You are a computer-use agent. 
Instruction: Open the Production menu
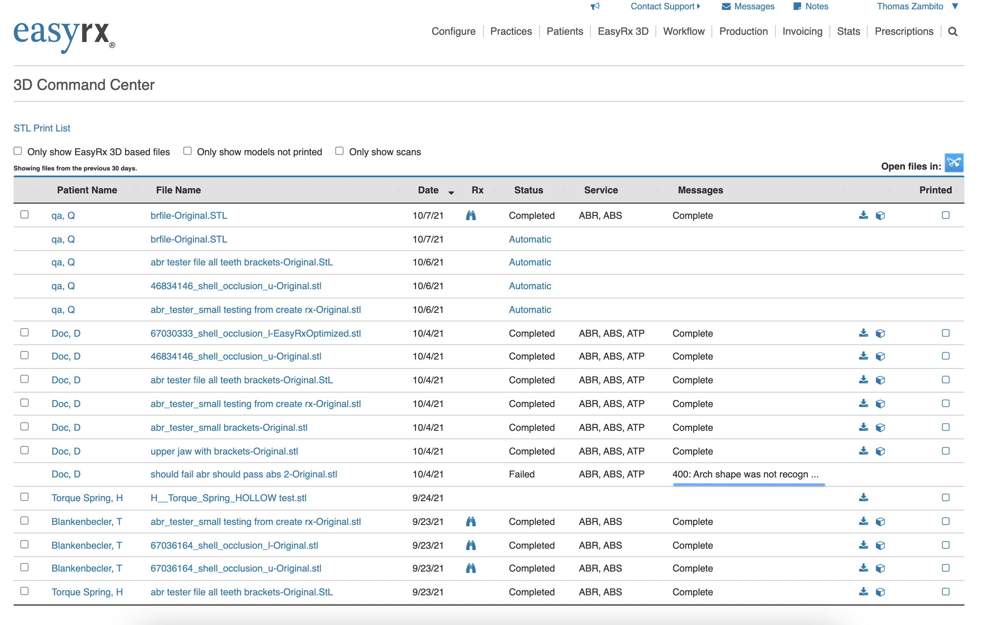(743, 31)
